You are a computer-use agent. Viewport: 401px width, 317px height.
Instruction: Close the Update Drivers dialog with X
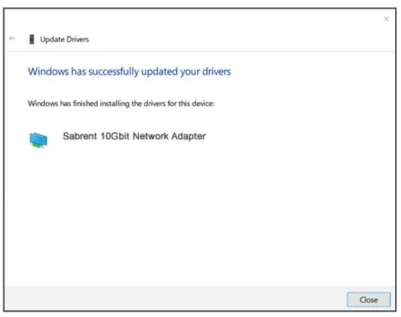(386, 19)
